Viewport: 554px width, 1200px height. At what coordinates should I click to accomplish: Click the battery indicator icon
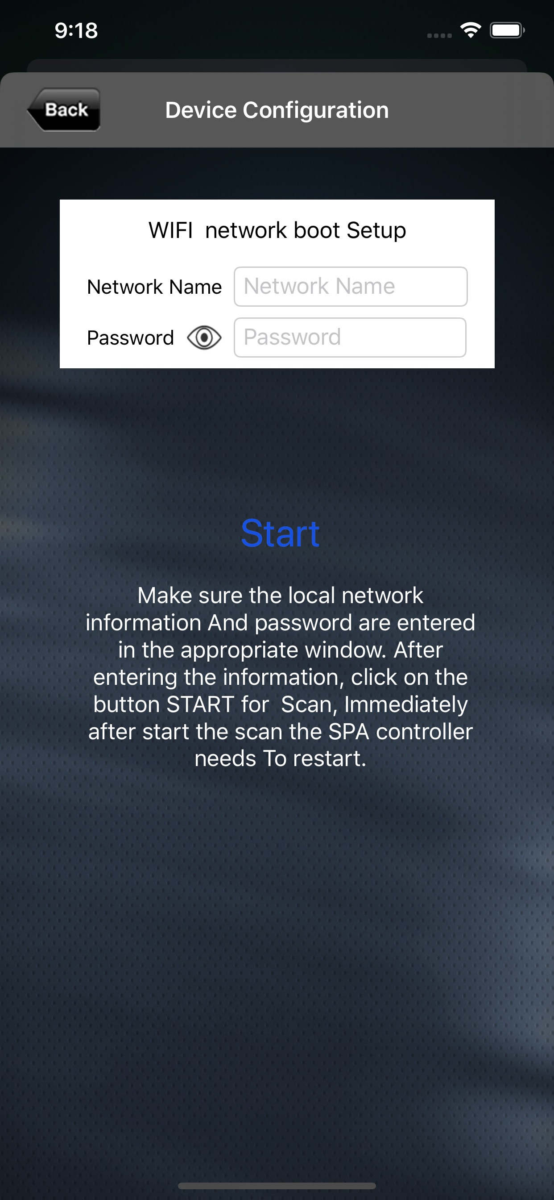pos(508,30)
